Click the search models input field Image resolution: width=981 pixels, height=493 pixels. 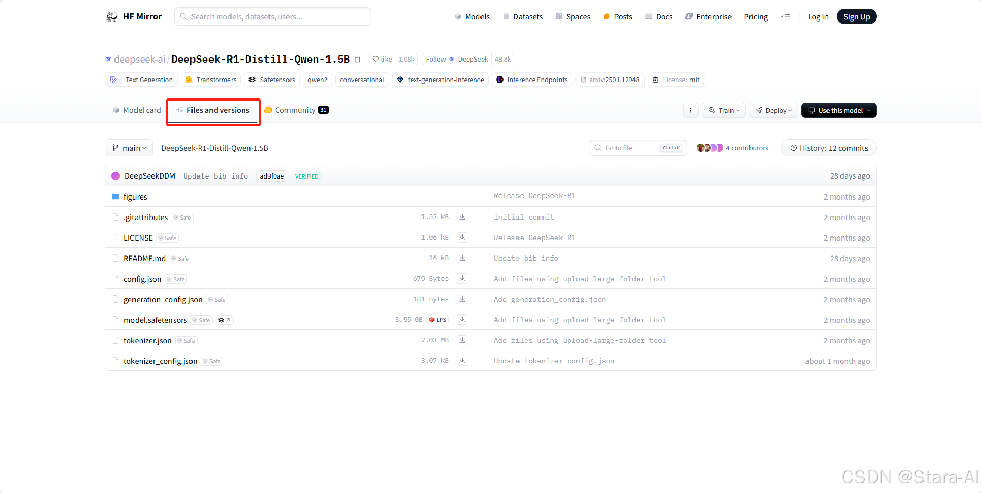tap(273, 16)
